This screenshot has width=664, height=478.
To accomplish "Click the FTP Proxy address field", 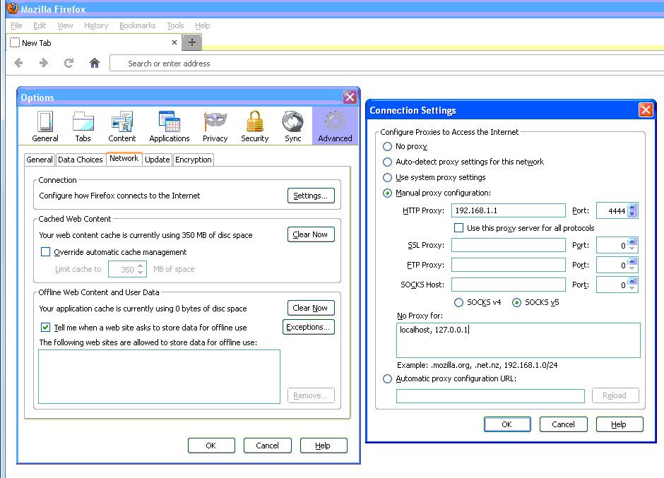I will [508, 265].
